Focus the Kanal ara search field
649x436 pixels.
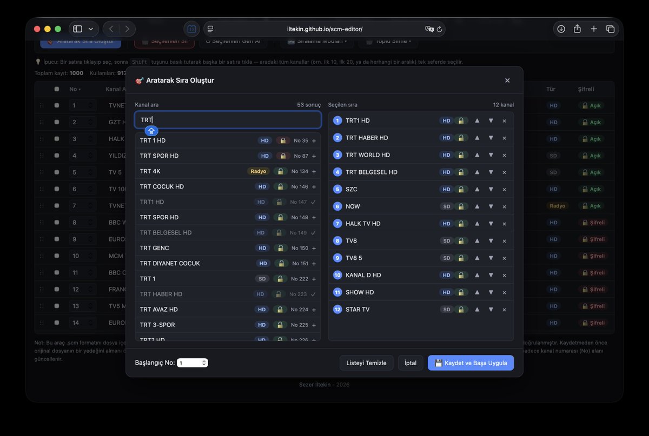(x=228, y=120)
